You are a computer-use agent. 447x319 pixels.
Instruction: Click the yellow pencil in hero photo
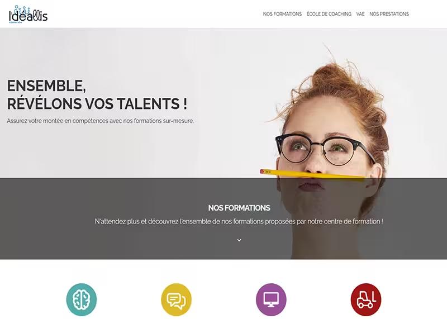(312, 174)
